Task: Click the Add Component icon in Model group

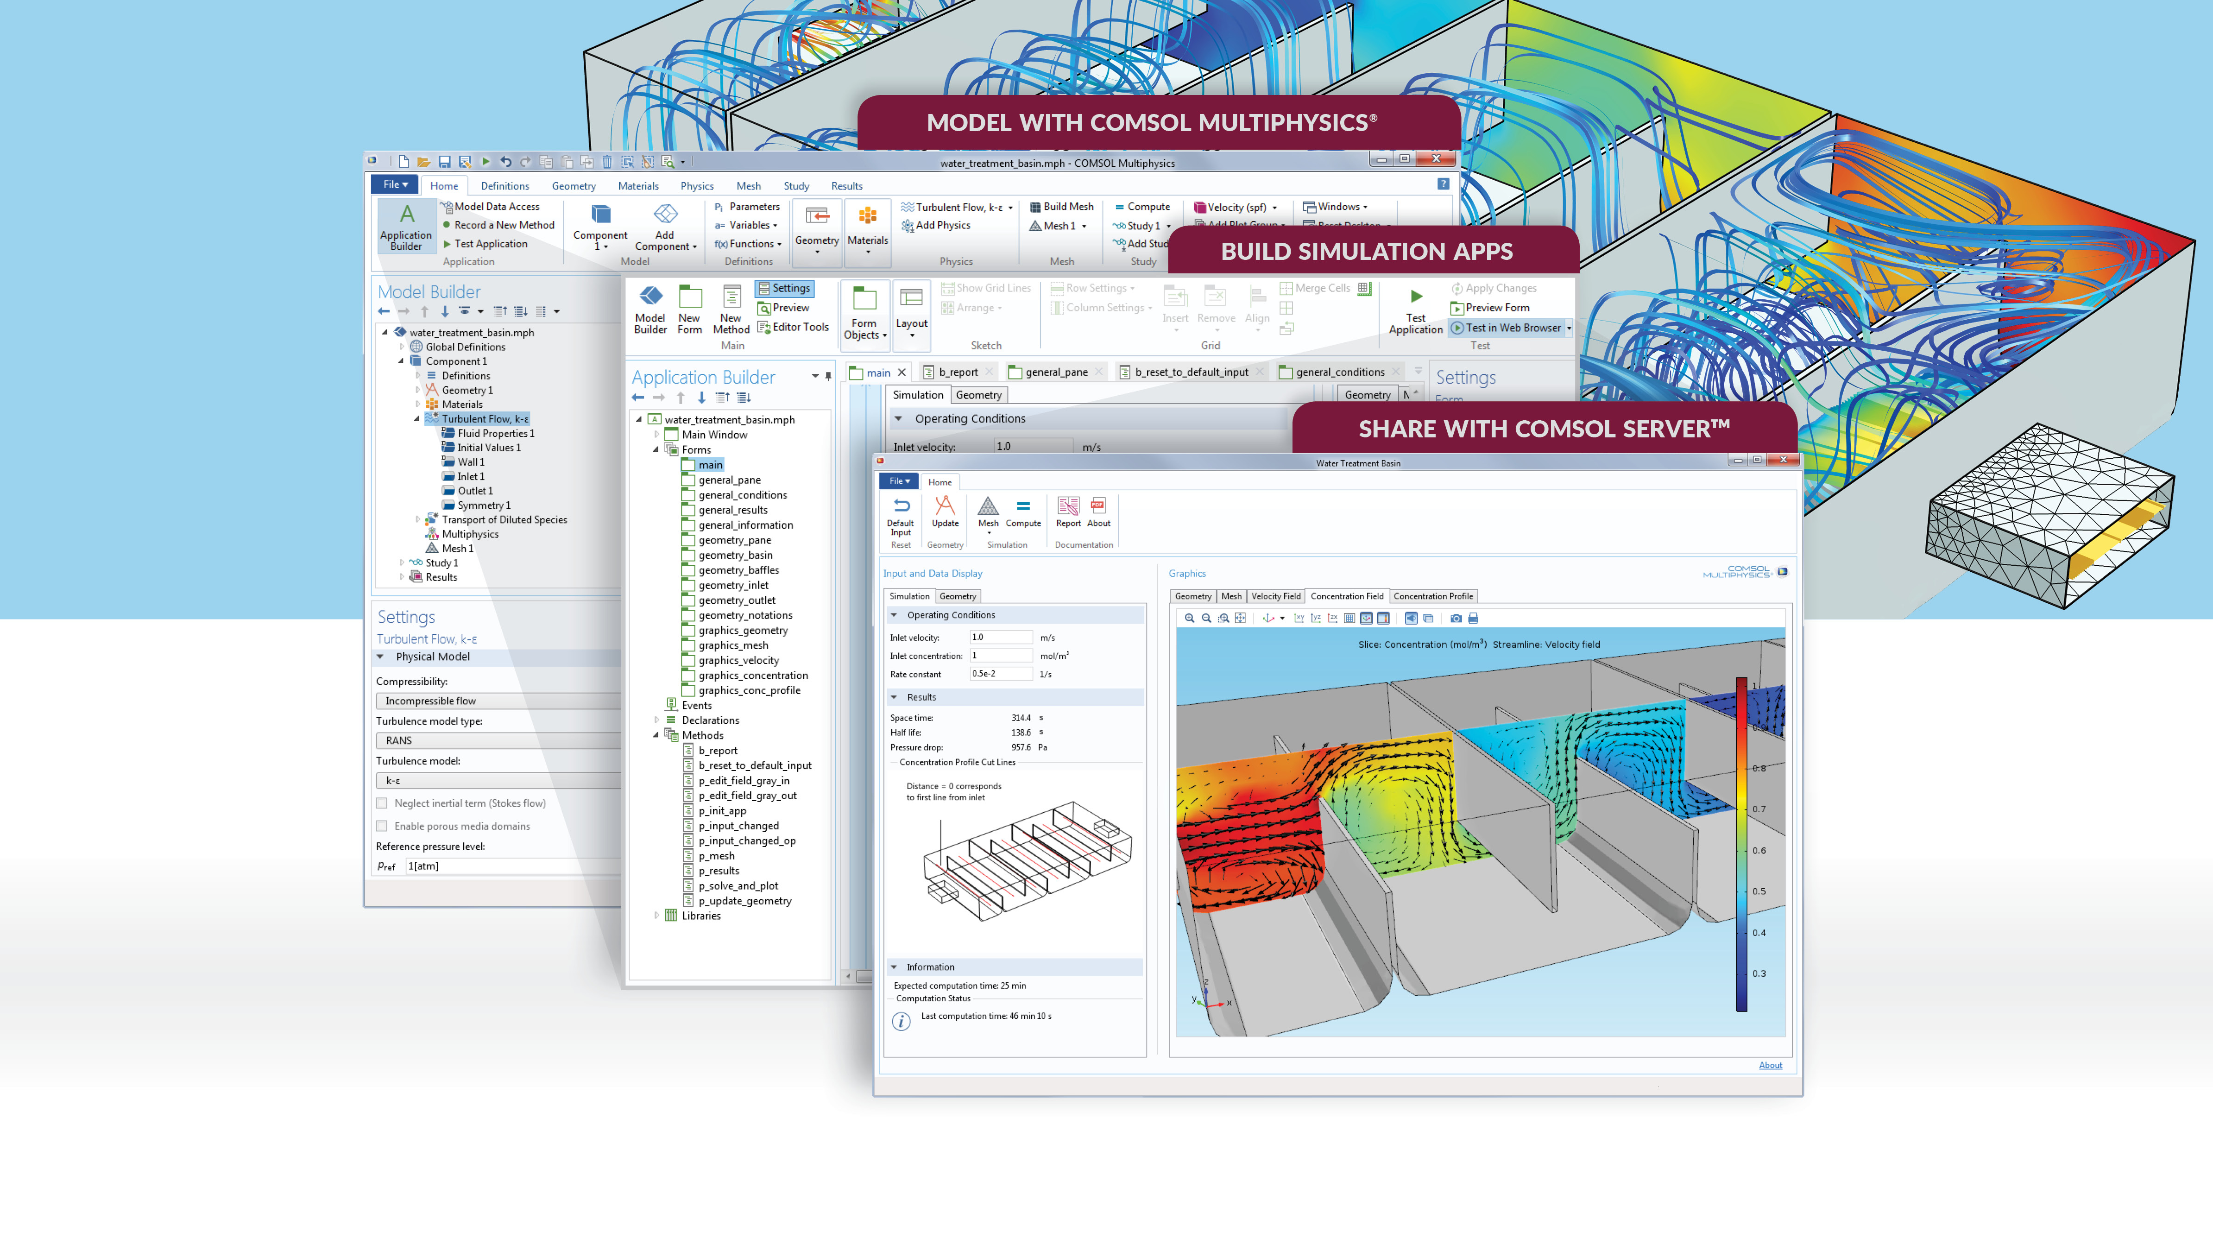Action: [x=666, y=214]
